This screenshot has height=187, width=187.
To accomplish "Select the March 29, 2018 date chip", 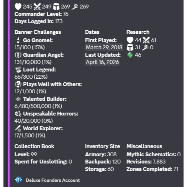I will (x=104, y=47).
